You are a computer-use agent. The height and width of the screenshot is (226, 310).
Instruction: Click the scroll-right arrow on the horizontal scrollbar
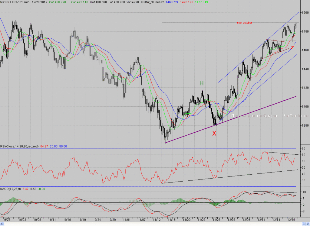(308, 224)
